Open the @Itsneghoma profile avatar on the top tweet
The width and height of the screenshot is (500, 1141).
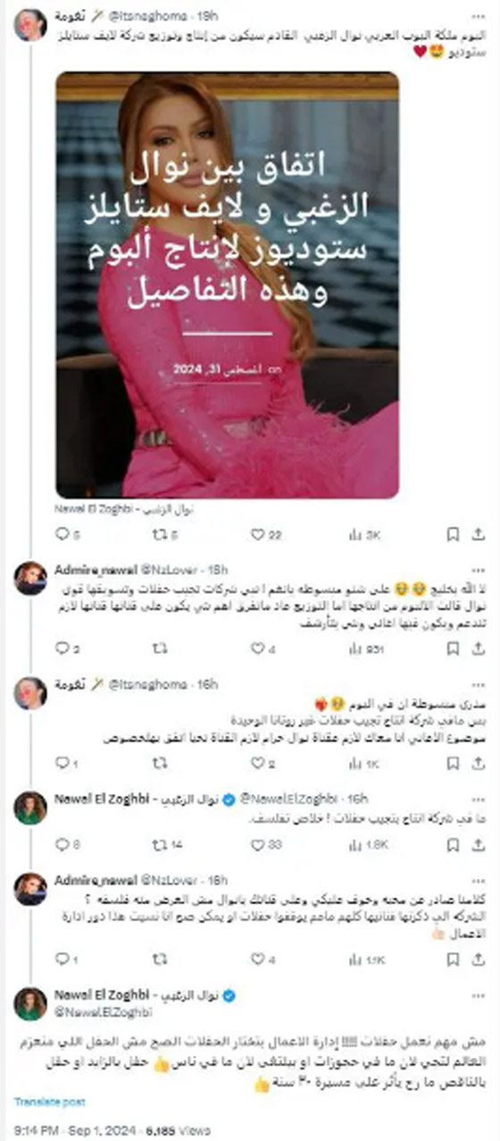click(30, 24)
